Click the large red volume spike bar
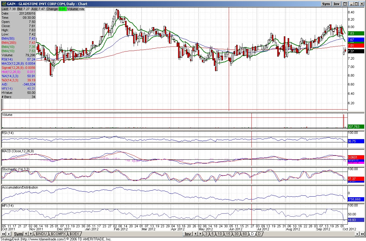The height and width of the screenshot is (241, 366). 343,121
